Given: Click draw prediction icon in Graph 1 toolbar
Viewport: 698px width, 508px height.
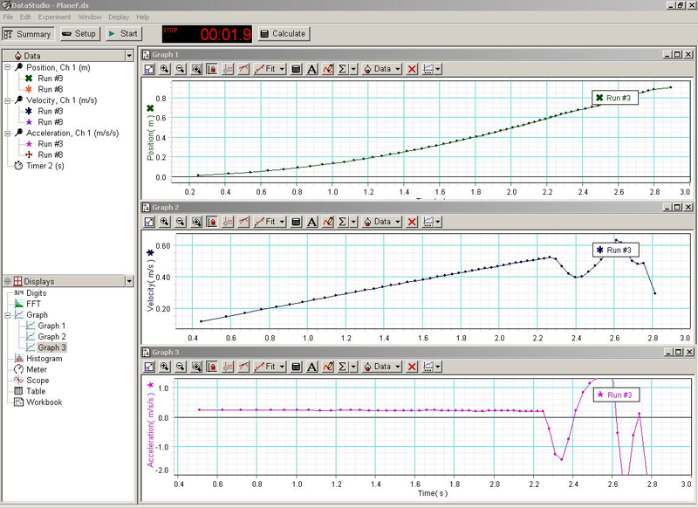Looking at the screenshot, I should 329,69.
